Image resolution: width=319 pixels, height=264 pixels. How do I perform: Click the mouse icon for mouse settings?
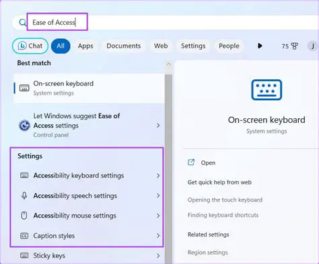24,216
